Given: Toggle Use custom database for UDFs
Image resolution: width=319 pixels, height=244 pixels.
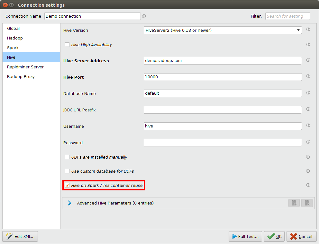Looking at the screenshot, I should 67,171.
